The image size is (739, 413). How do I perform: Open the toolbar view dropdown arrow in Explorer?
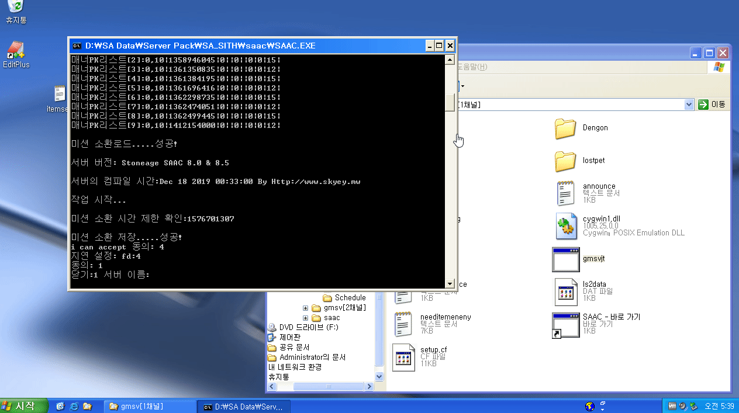click(462, 86)
